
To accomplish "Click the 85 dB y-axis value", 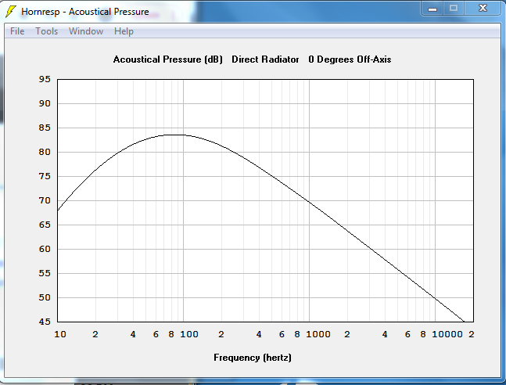I will 45,128.
